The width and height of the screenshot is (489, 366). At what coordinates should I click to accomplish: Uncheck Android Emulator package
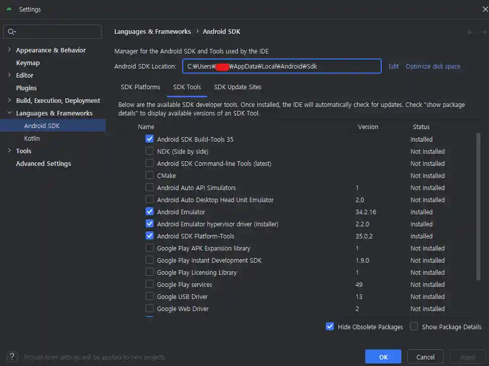(150, 212)
